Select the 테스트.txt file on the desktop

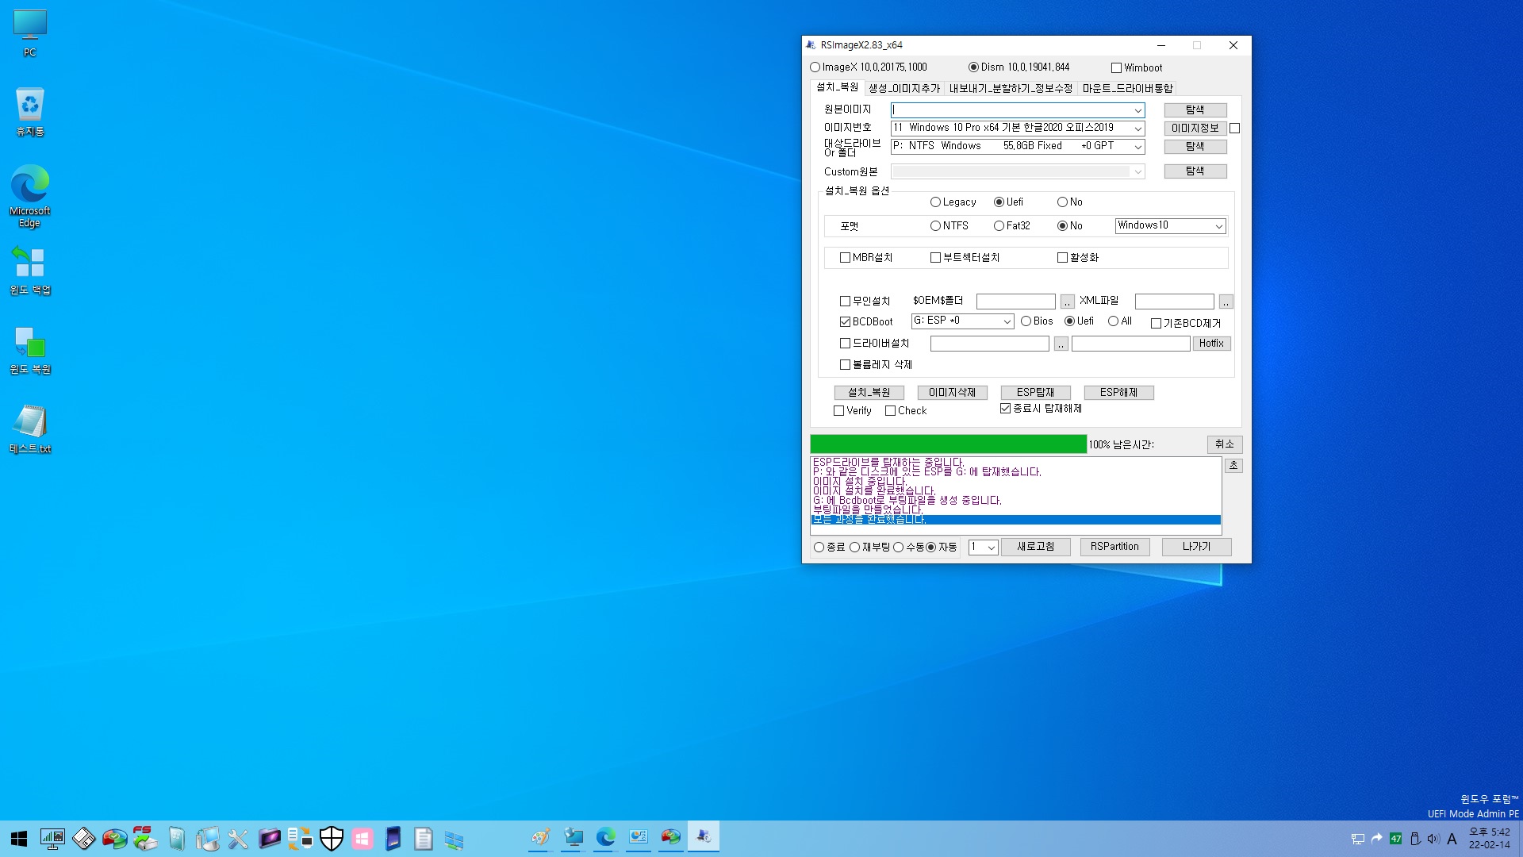(30, 429)
